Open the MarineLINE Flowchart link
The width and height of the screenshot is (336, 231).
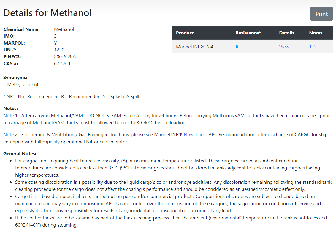(x=194, y=134)
